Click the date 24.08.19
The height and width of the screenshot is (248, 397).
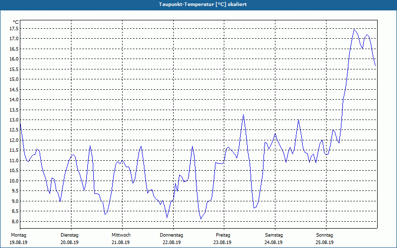(273, 243)
